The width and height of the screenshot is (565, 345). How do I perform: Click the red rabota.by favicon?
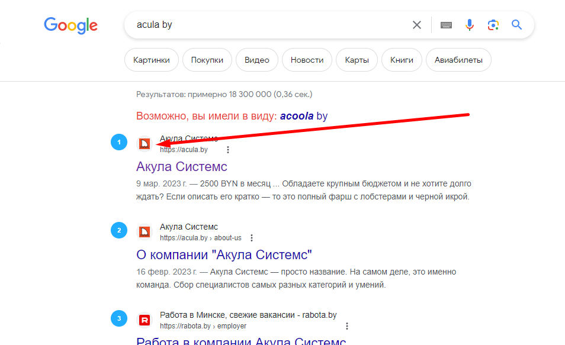tap(145, 320)
